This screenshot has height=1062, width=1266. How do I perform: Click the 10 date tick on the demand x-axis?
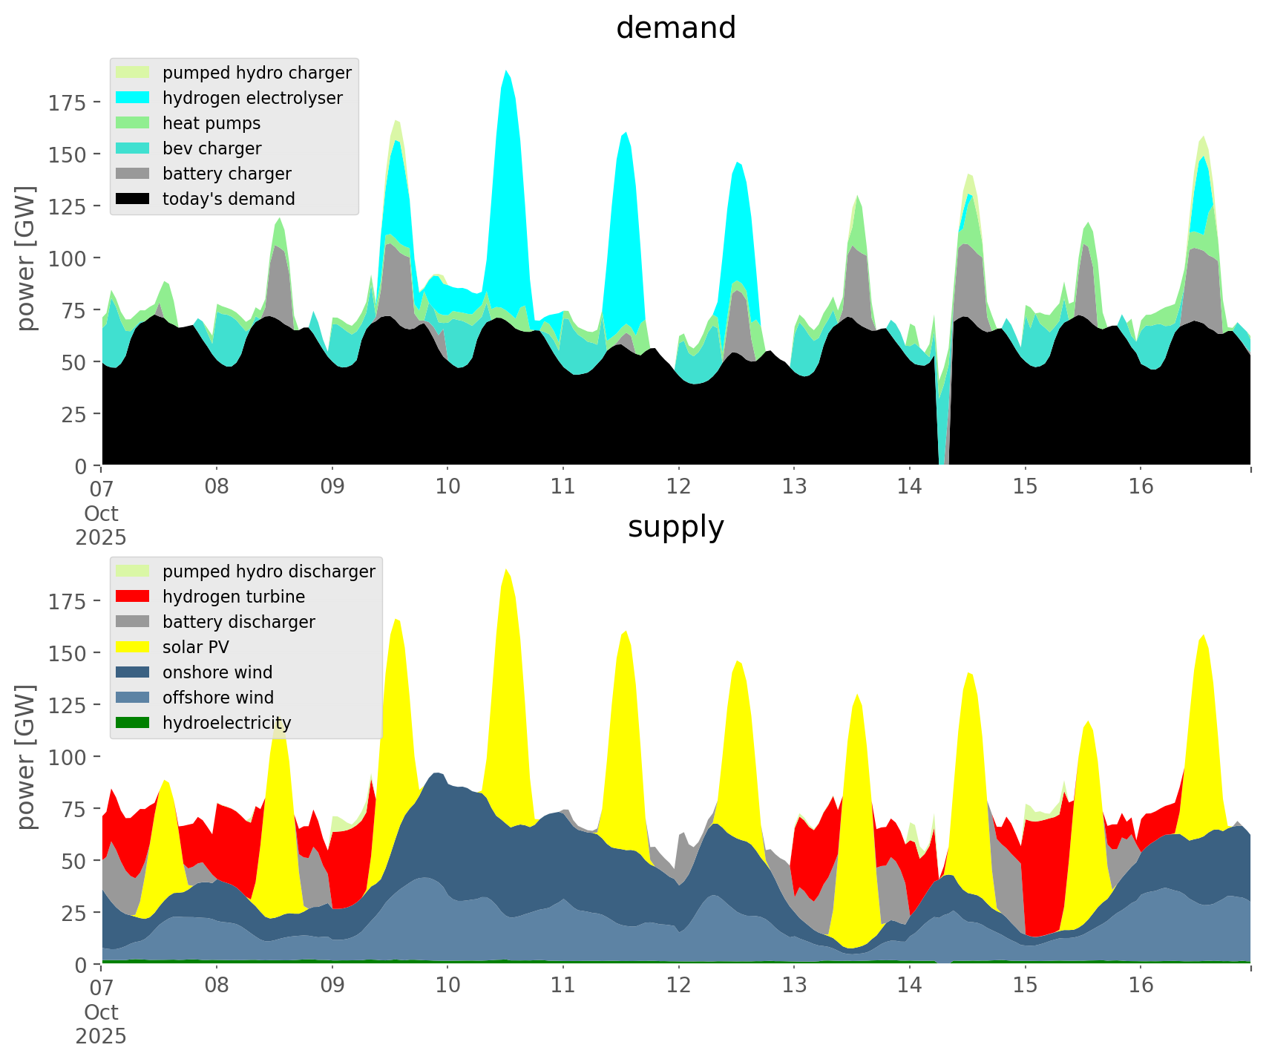tap(447, 487)
